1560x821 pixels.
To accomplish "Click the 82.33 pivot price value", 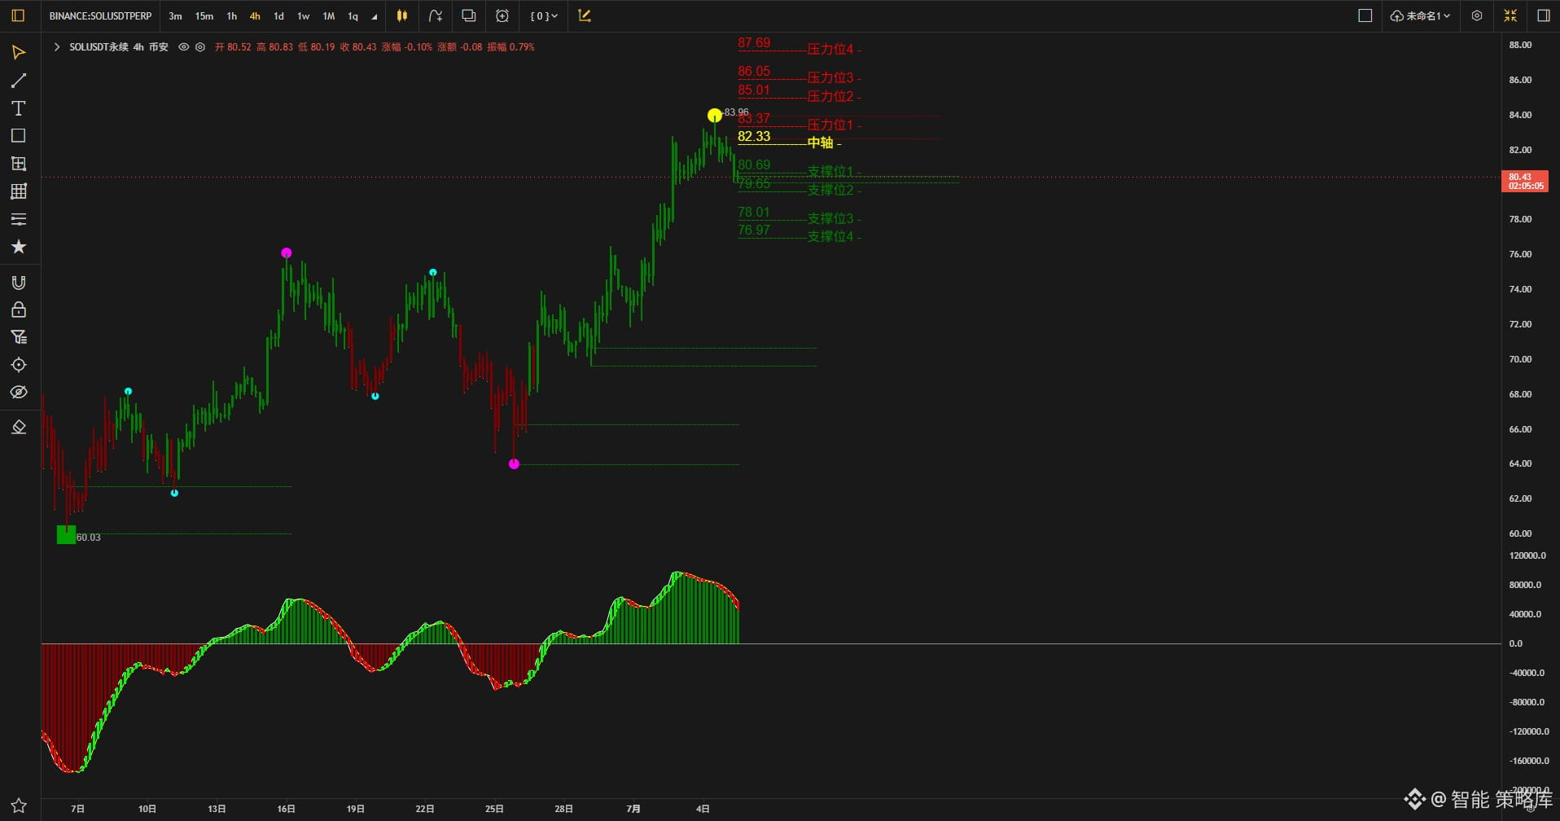I will [x=754, y=137].
